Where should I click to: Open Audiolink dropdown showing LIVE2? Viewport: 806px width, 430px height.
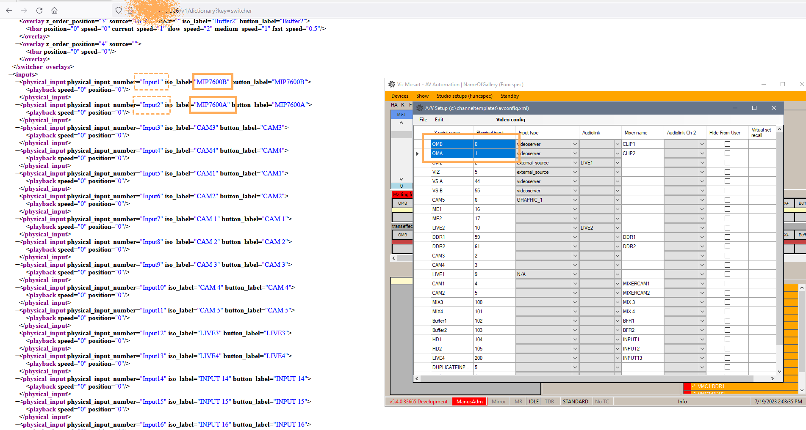click(617, 228)
